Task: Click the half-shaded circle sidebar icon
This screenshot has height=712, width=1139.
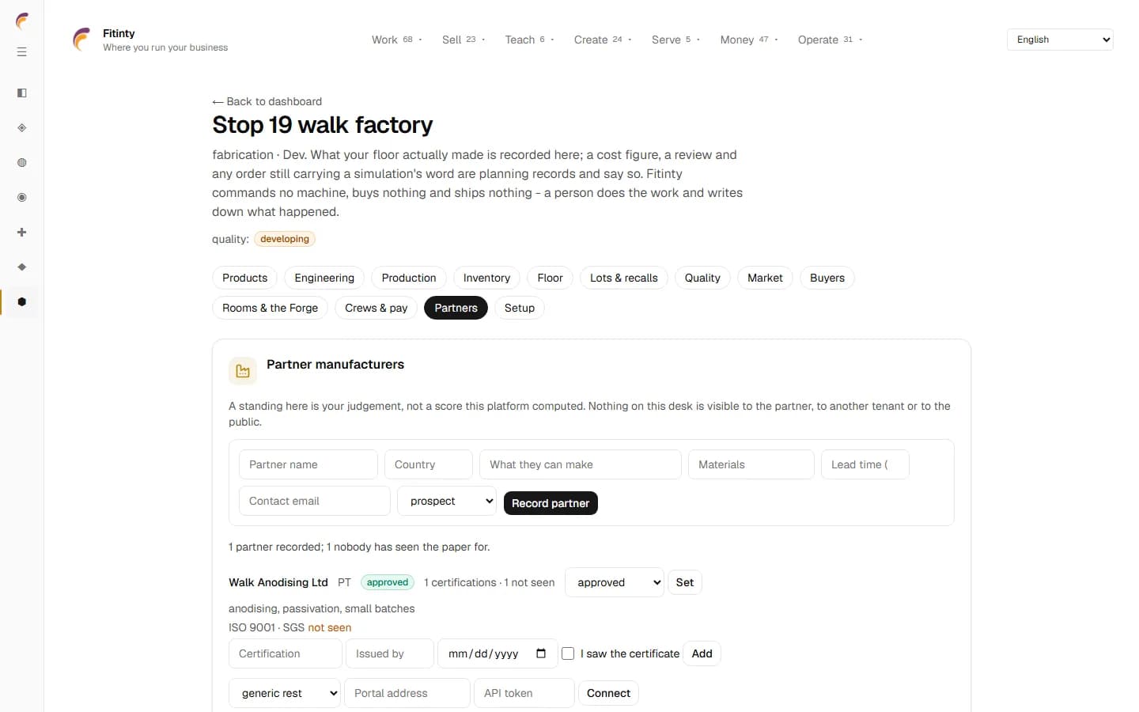Action: coord(22,163)
